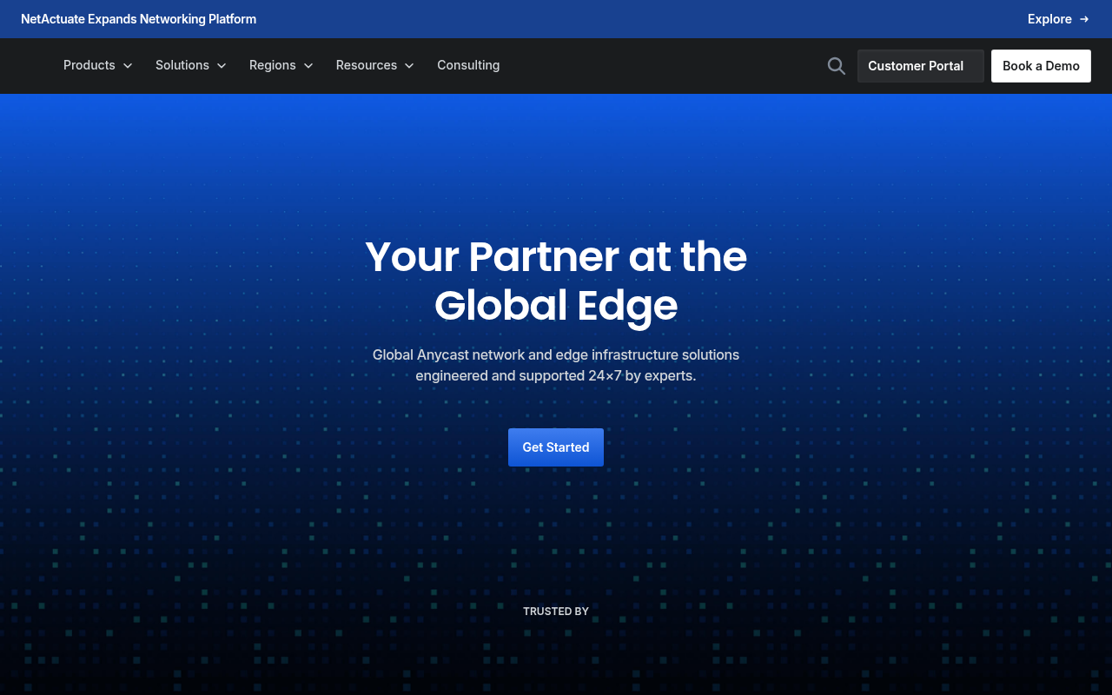
Task: Open the Products menu
Action: click(x=98, y=65)
